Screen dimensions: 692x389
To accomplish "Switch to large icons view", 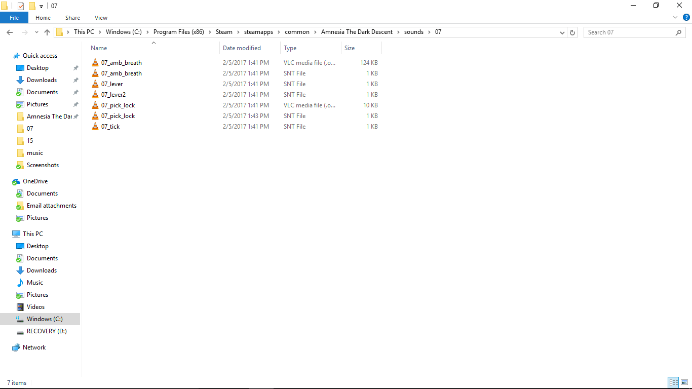I will click(x=684, y=382).
